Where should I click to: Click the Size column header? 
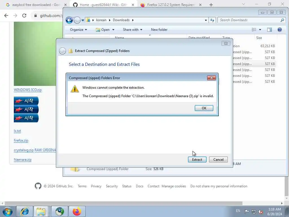[x=259, y=38]
